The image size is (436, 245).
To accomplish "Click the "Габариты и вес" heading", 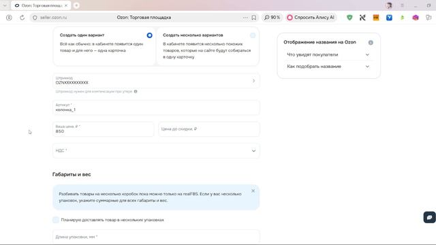I will coord(72,174).
